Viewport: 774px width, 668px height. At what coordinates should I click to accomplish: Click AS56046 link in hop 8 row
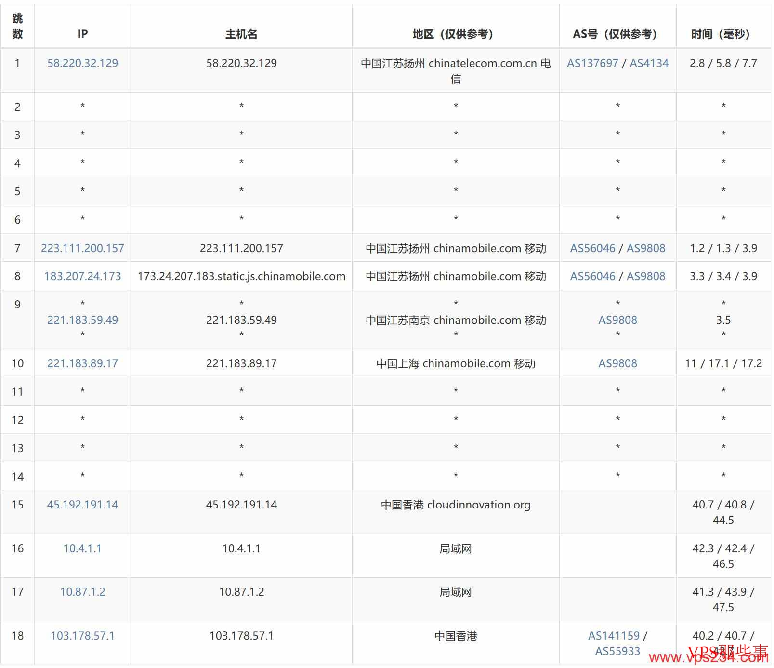click(x=593, y=276)
